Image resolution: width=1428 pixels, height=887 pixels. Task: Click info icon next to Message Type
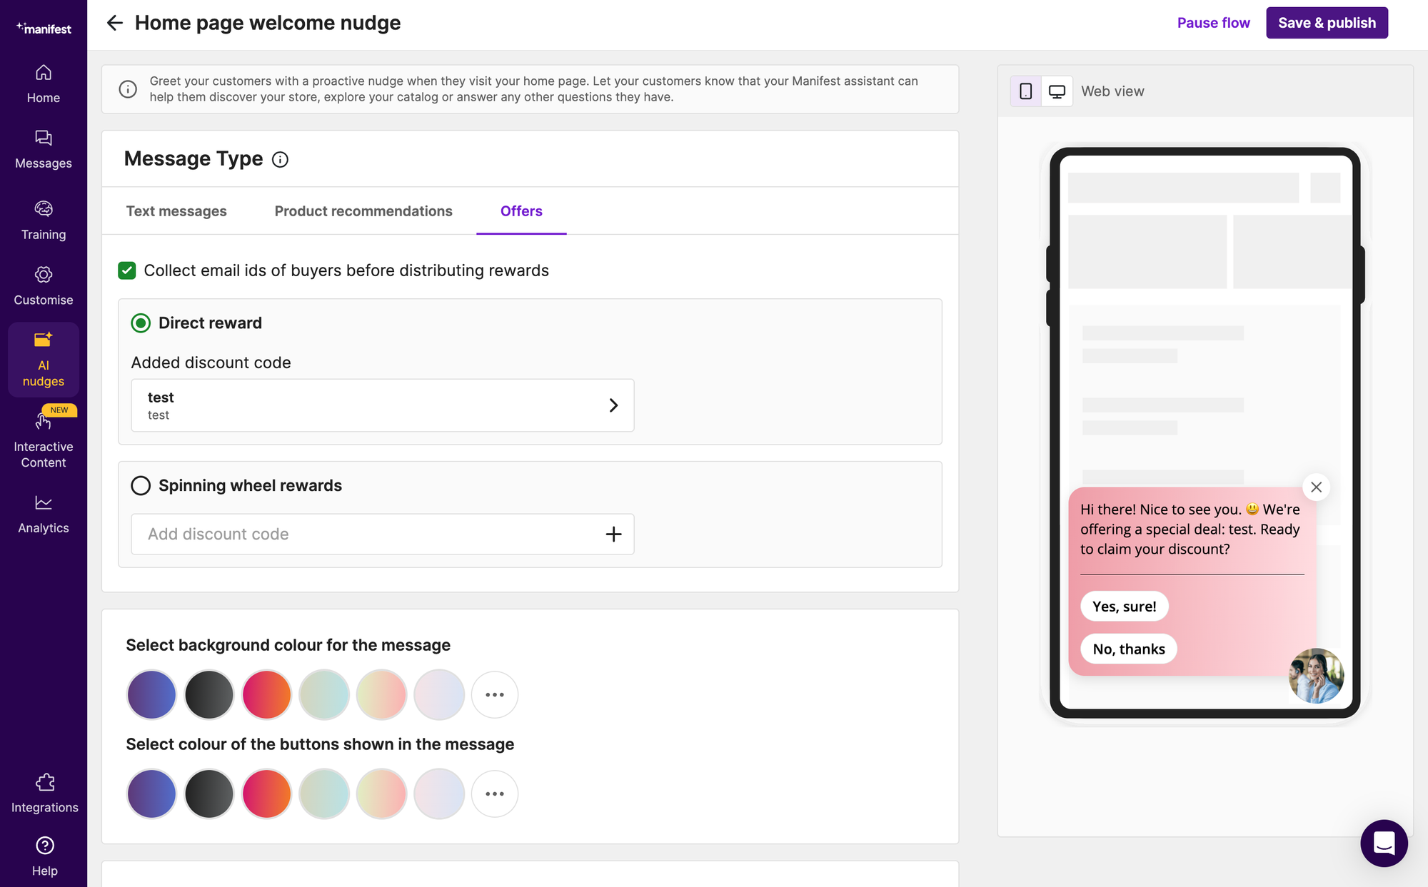tap(280, 160)
